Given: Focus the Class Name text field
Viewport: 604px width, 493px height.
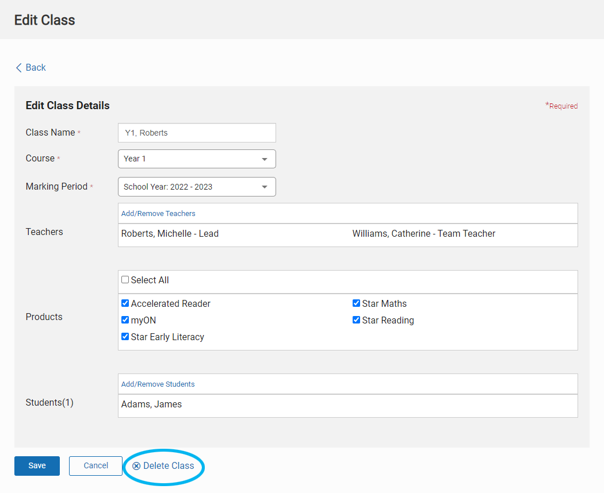Looking at the screenshot, I should point(197,133).
